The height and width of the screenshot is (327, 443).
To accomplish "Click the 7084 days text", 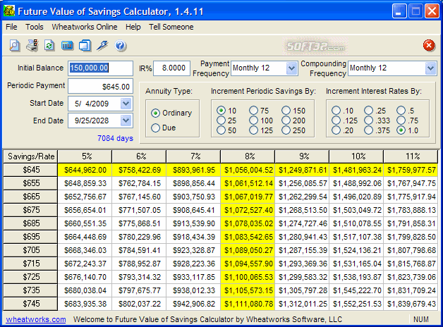I will point(115,138).
